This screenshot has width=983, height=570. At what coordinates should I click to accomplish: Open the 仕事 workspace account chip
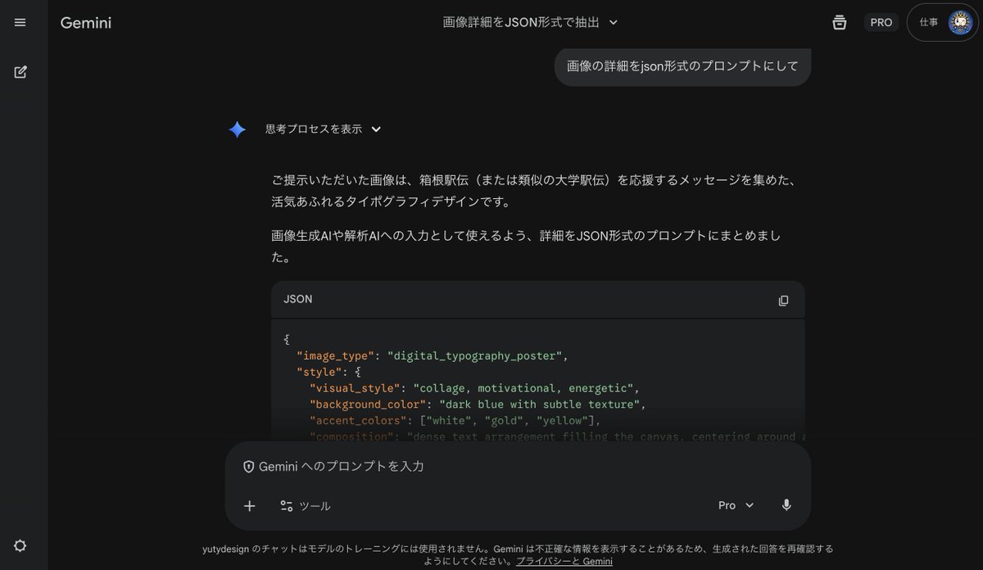[x=930, y=22]
